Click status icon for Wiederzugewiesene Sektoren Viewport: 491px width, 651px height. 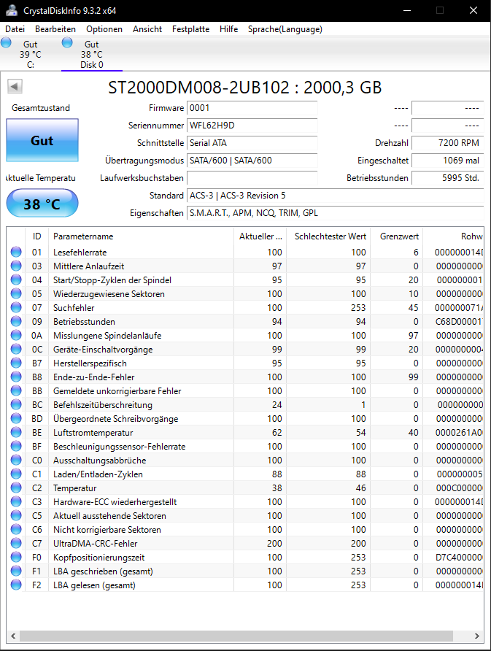click(16, 293)
